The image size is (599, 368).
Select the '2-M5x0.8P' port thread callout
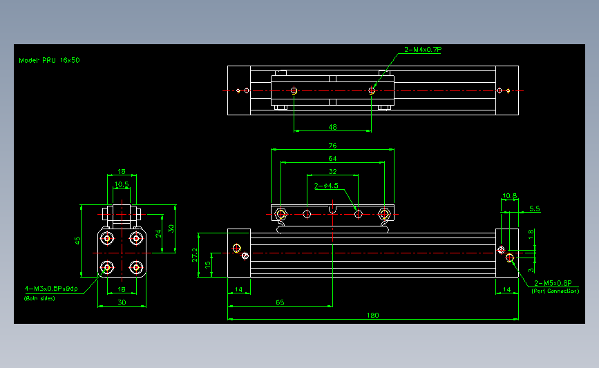[x=553, y=283]
